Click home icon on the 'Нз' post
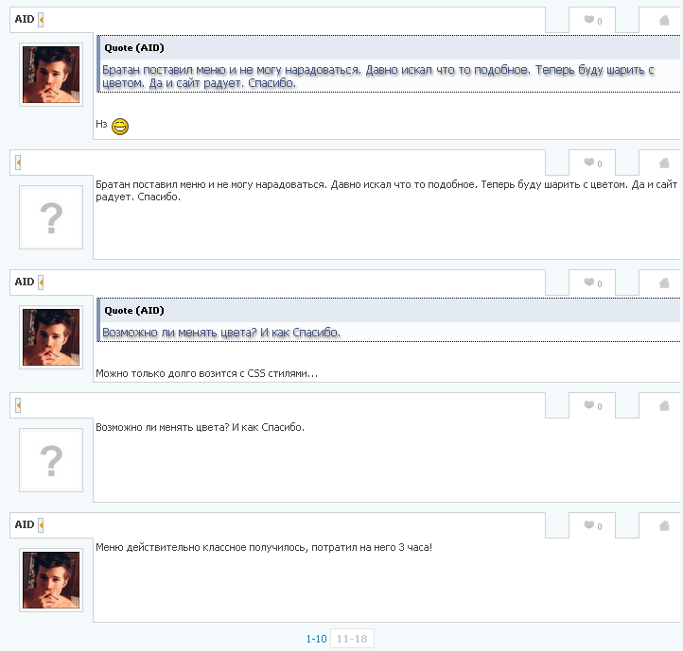 [x=664, y=21]
